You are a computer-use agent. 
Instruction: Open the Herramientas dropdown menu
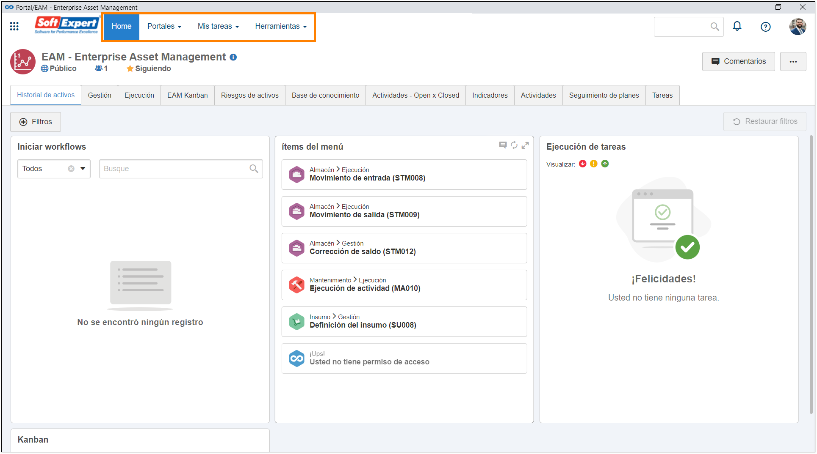(281, 26)
